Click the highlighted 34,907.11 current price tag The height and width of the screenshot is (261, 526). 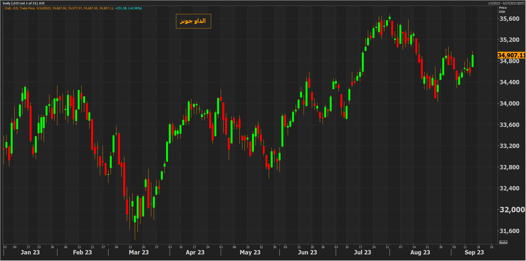[x=511, y=55]
